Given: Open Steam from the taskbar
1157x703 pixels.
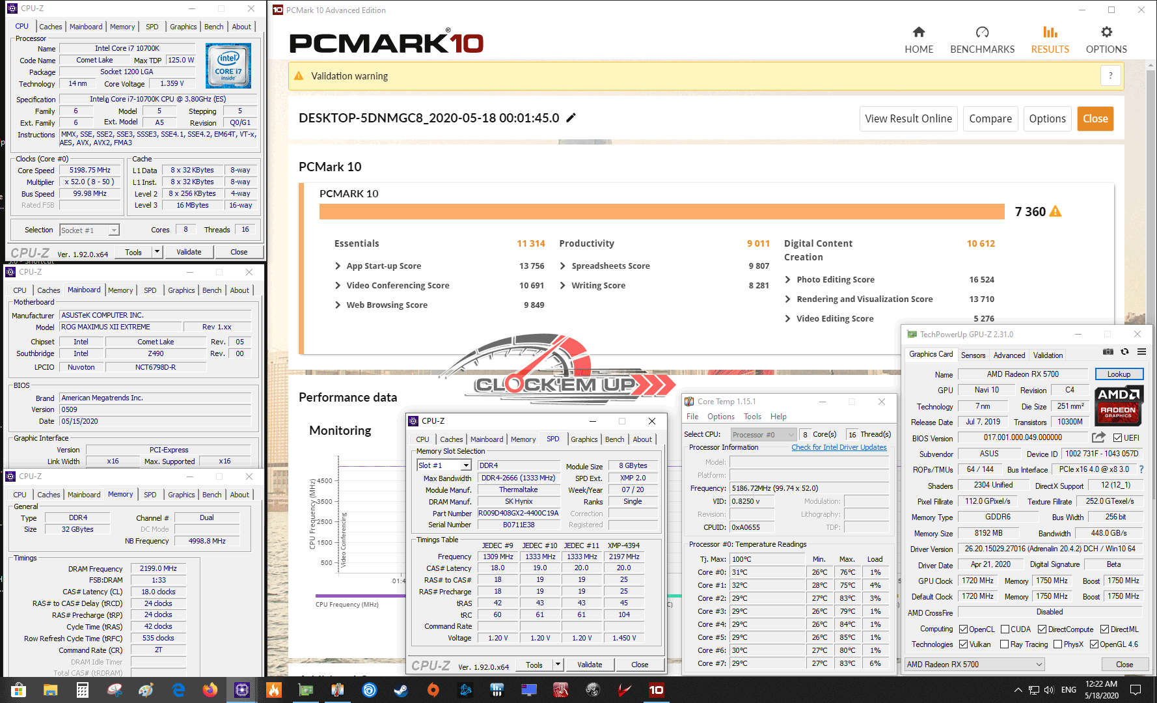Looking at the screenshot, I should click(x=401, y=690).
